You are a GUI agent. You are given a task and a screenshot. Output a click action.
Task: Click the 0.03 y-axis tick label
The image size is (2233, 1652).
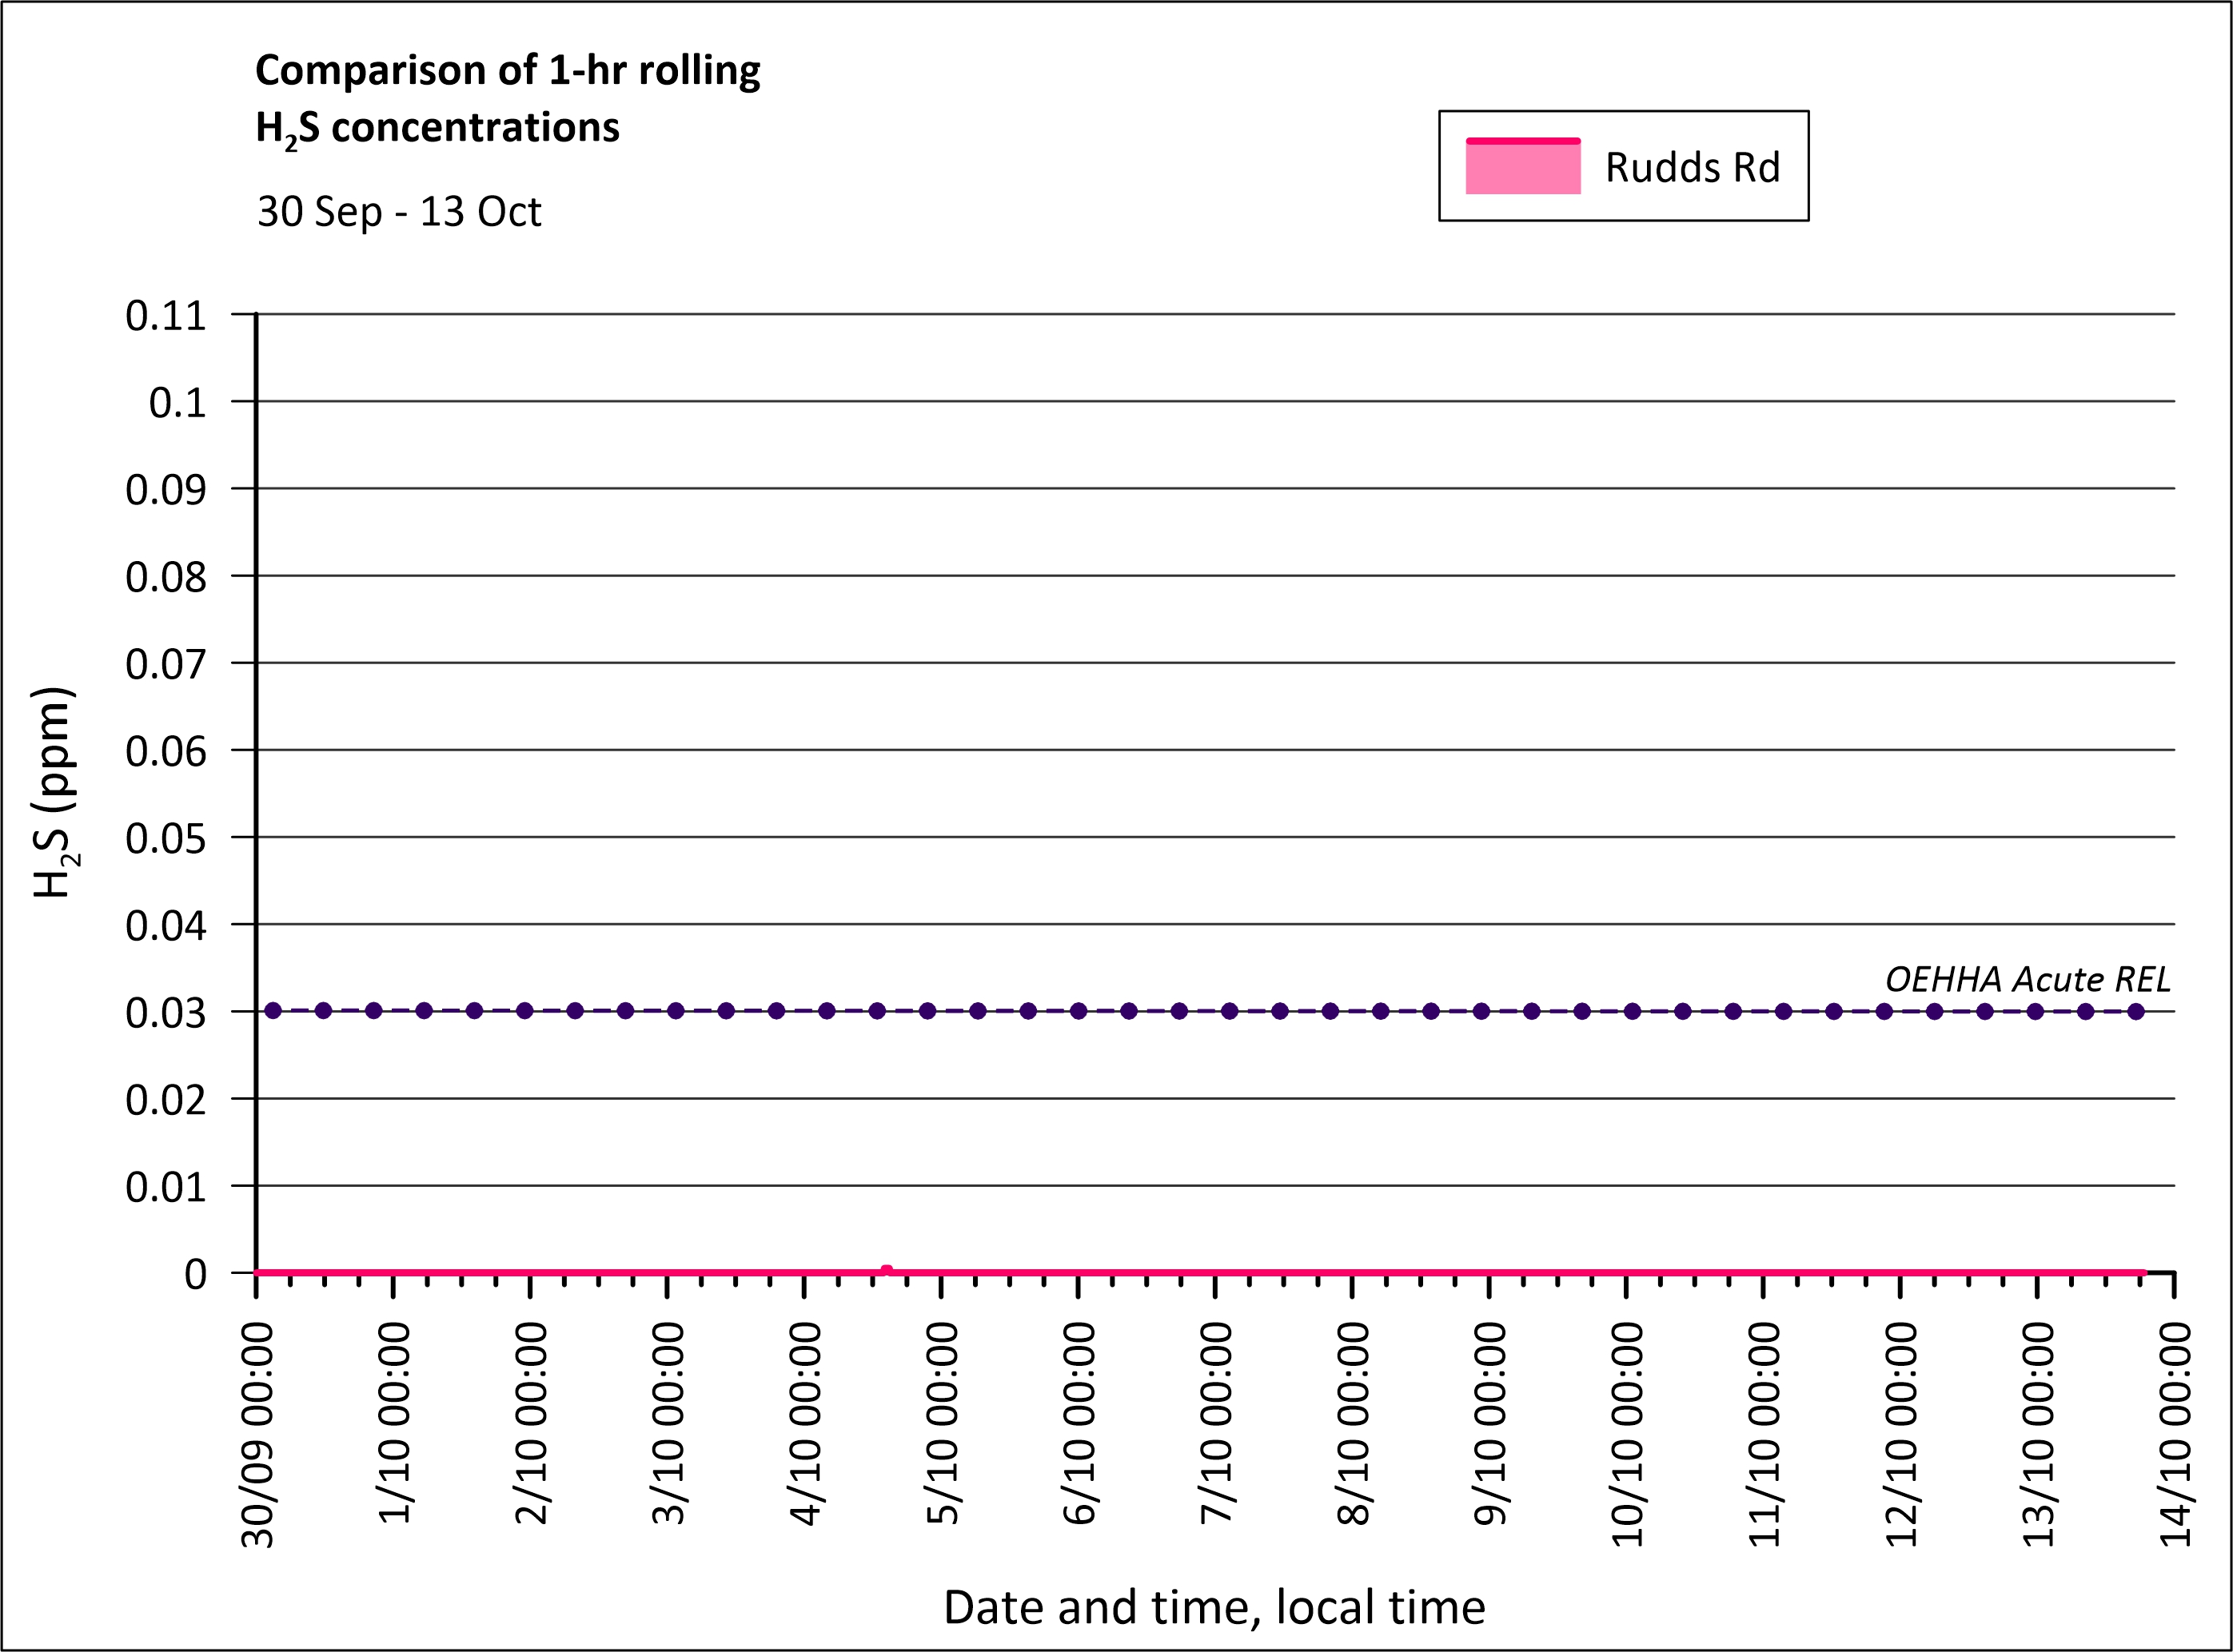coord(165,1013)
